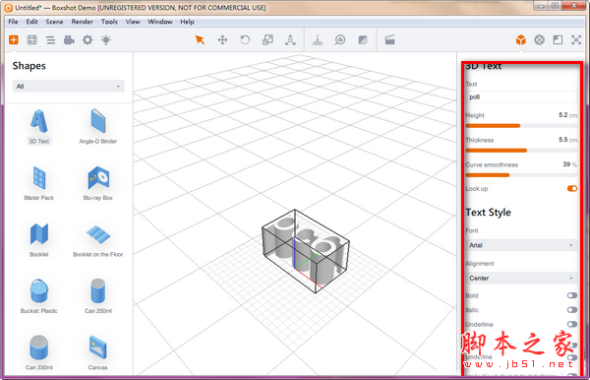The image size is (590, 380).
Task: Open the Shapes category filter dropdown
Action: pyautogui.click(x=68, y=87)
